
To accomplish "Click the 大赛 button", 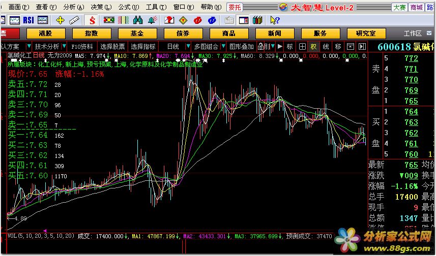I will coord(399,7).
